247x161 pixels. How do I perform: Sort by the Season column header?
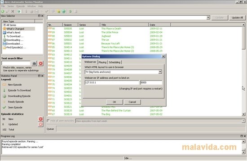(x=70, y=25)
